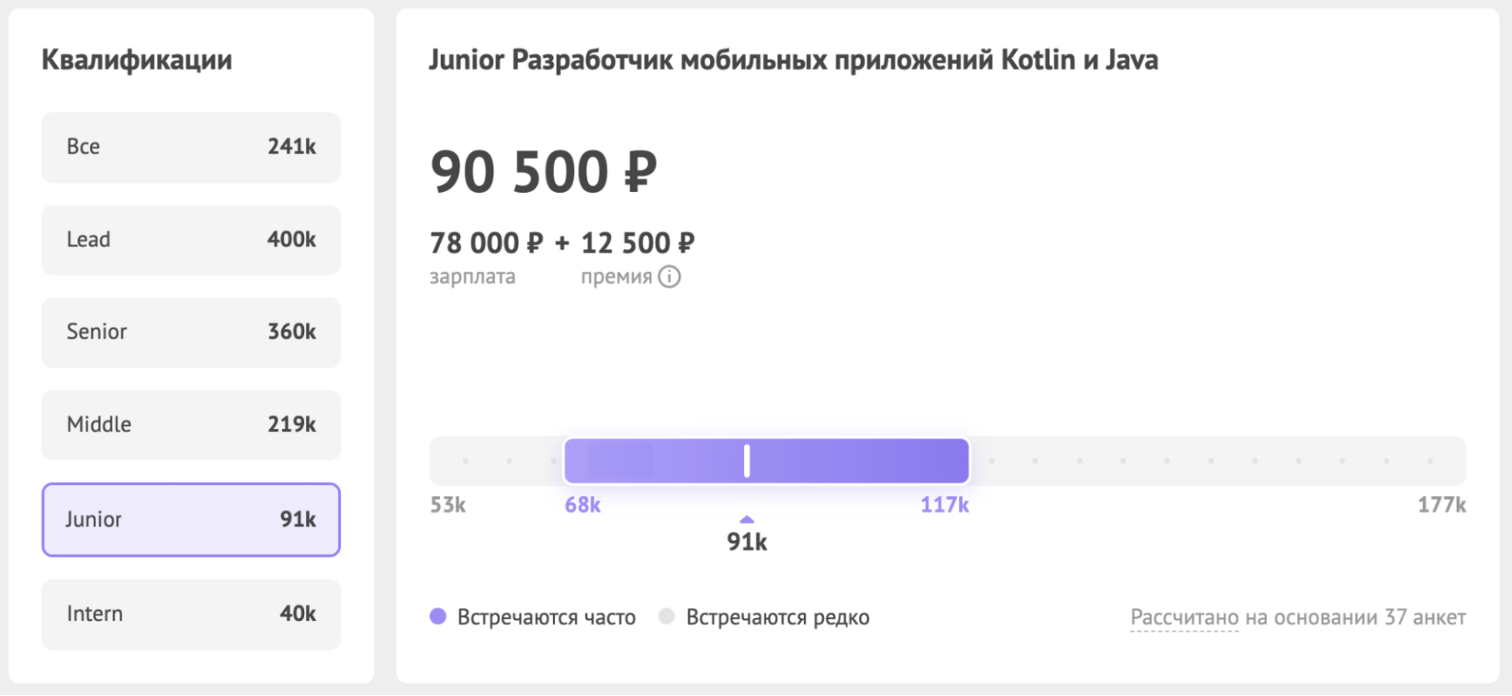
Task: Click the median slider handle
Action: pyautogui.click(x=746, y=460)
